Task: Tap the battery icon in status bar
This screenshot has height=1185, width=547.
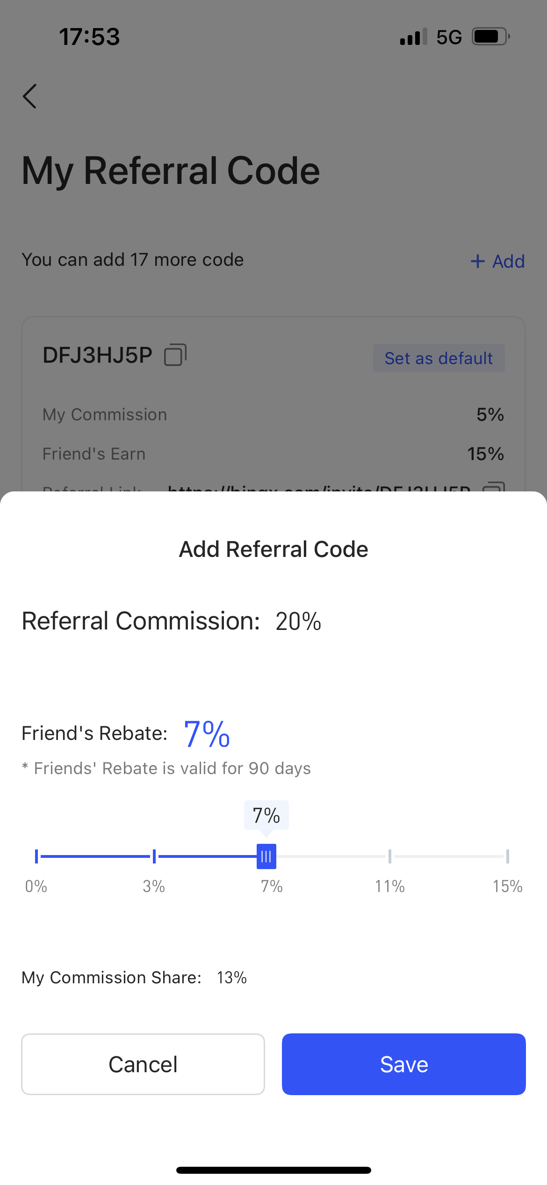Action: 490,37
